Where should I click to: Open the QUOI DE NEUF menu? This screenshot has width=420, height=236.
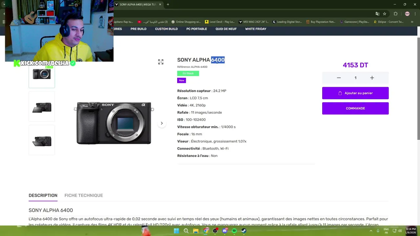click(x=226, y=29)
